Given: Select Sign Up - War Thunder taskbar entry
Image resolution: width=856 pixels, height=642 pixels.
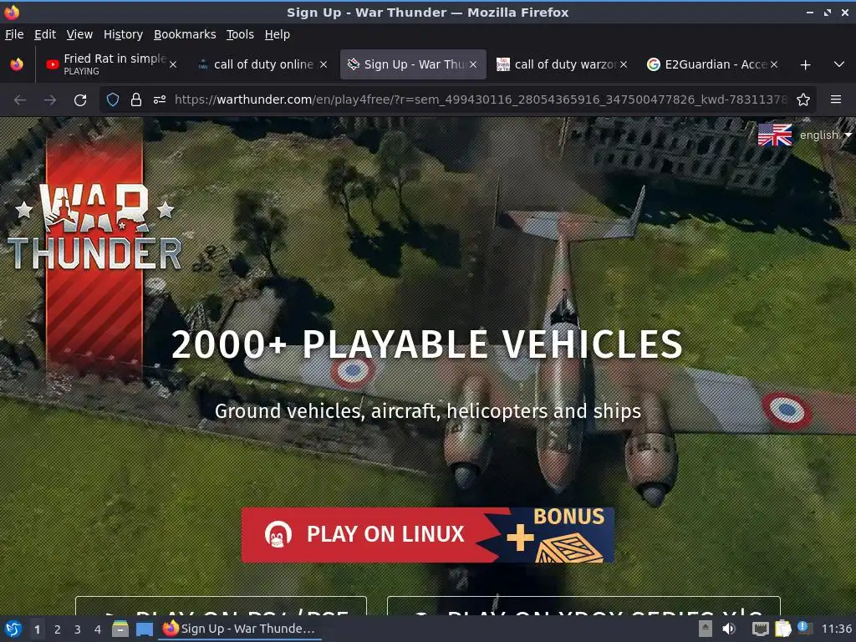Looking at the screenshot, I should point(240,629).
